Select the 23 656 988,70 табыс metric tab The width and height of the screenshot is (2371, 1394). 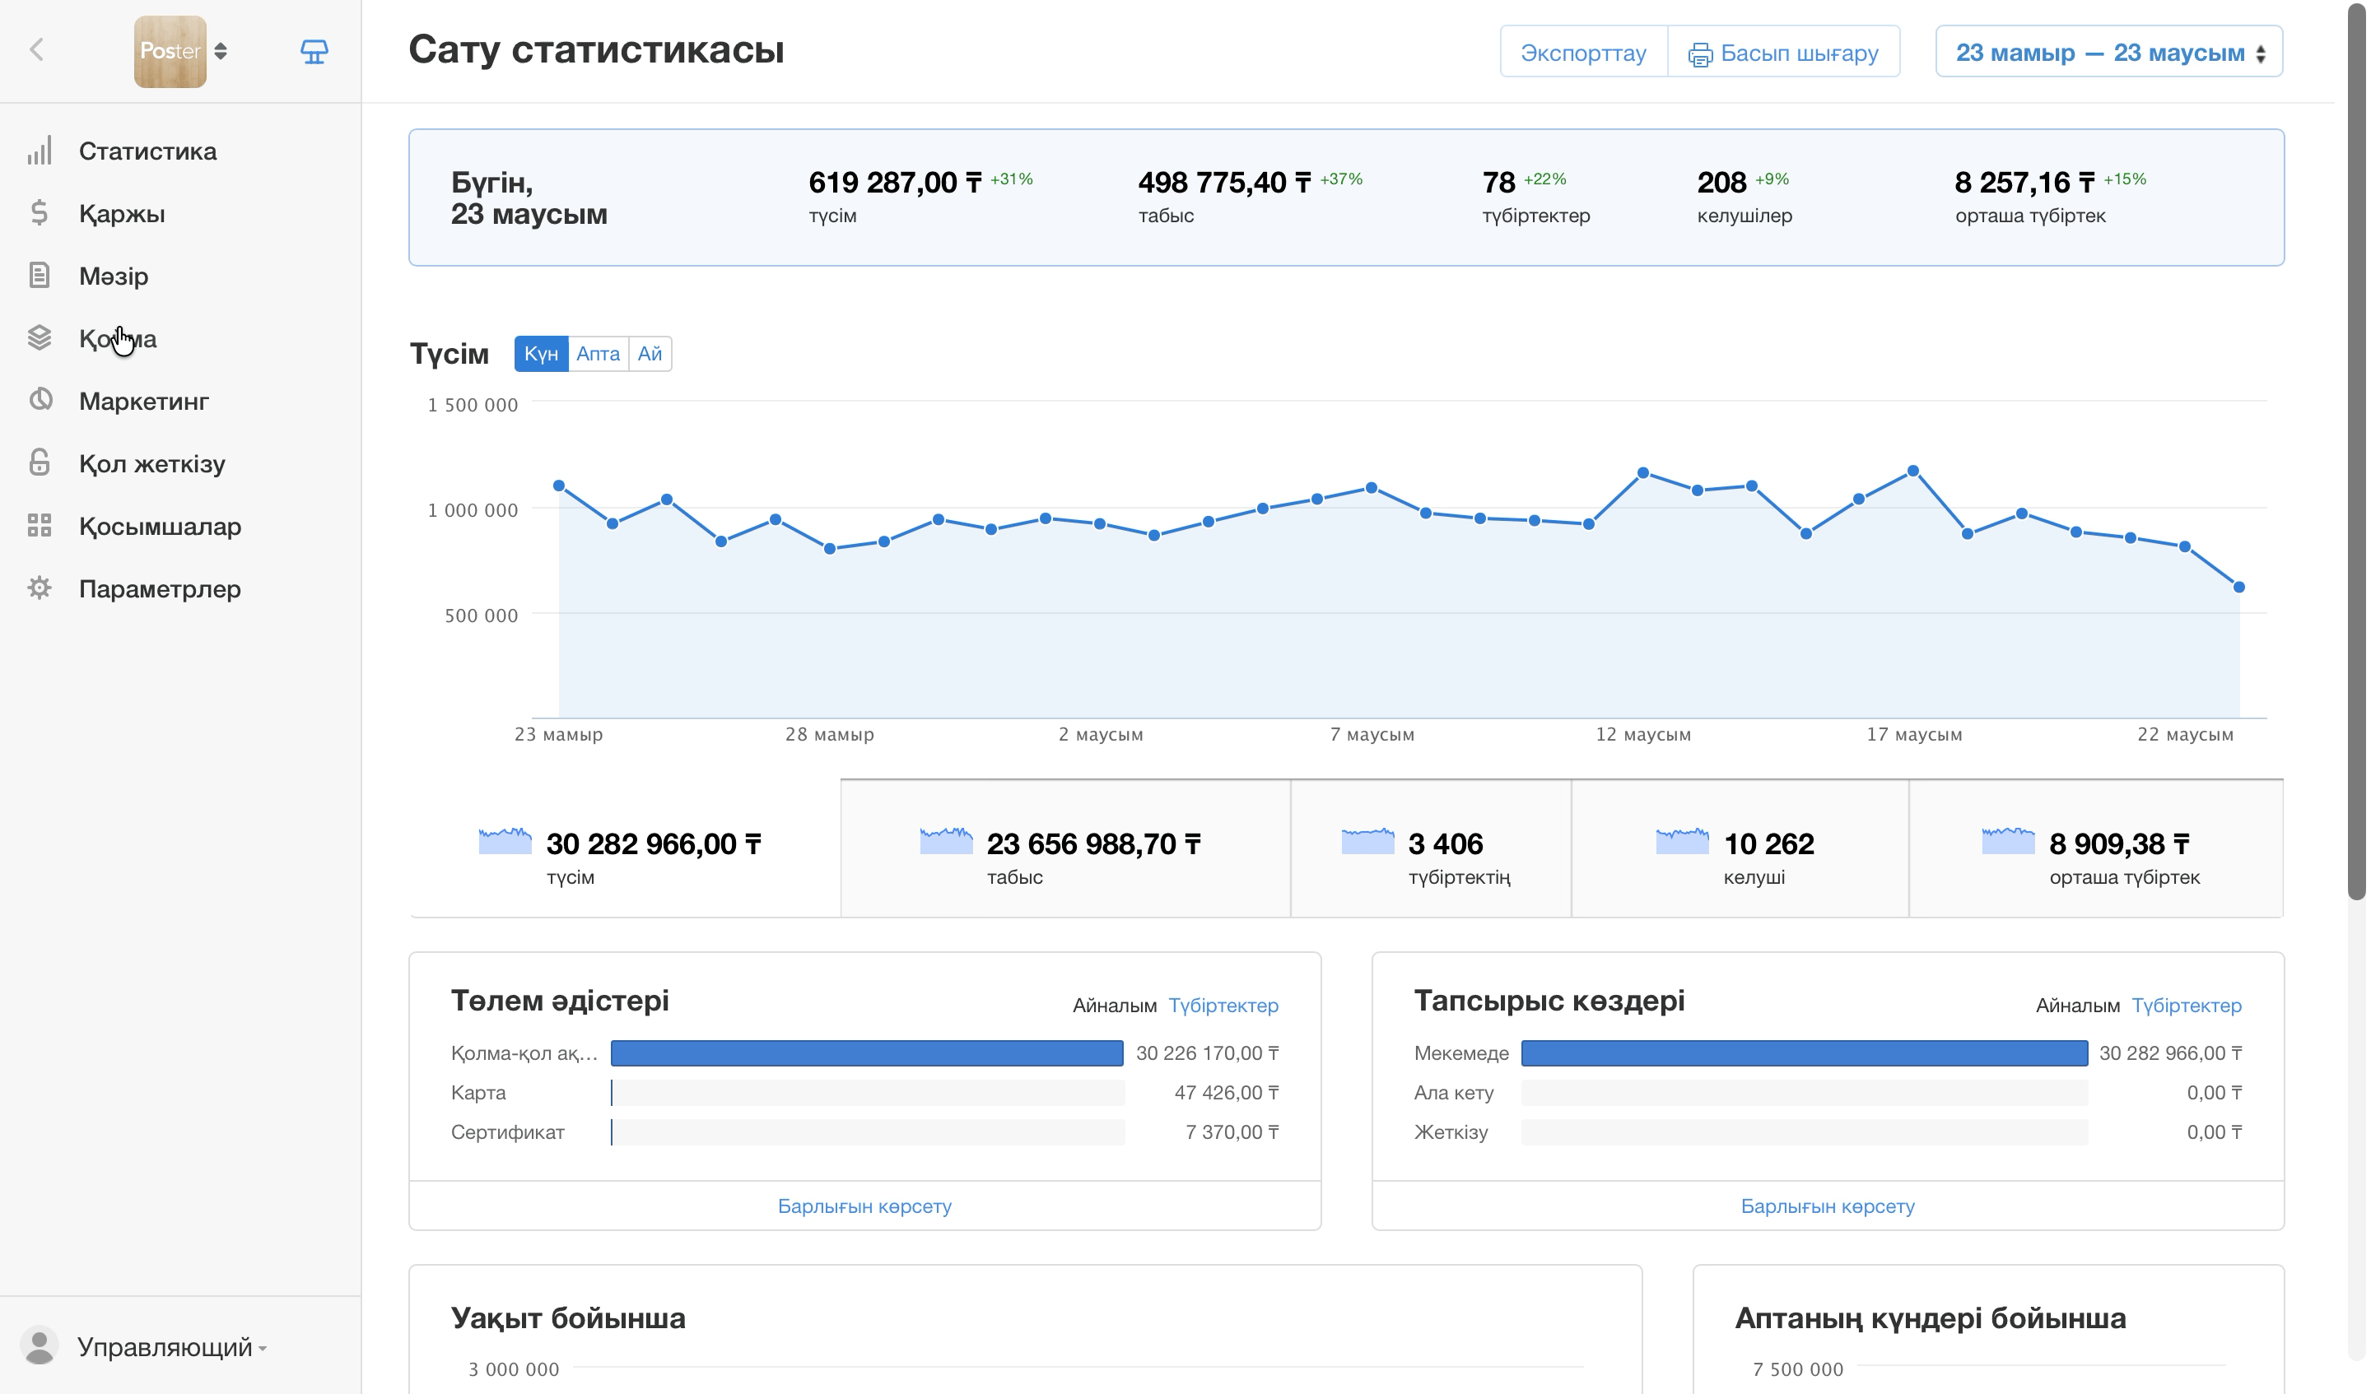pos(1066,849)
